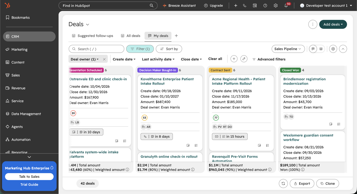
Task: Click info icon next to Won (100%)
Action: point(303,169)
